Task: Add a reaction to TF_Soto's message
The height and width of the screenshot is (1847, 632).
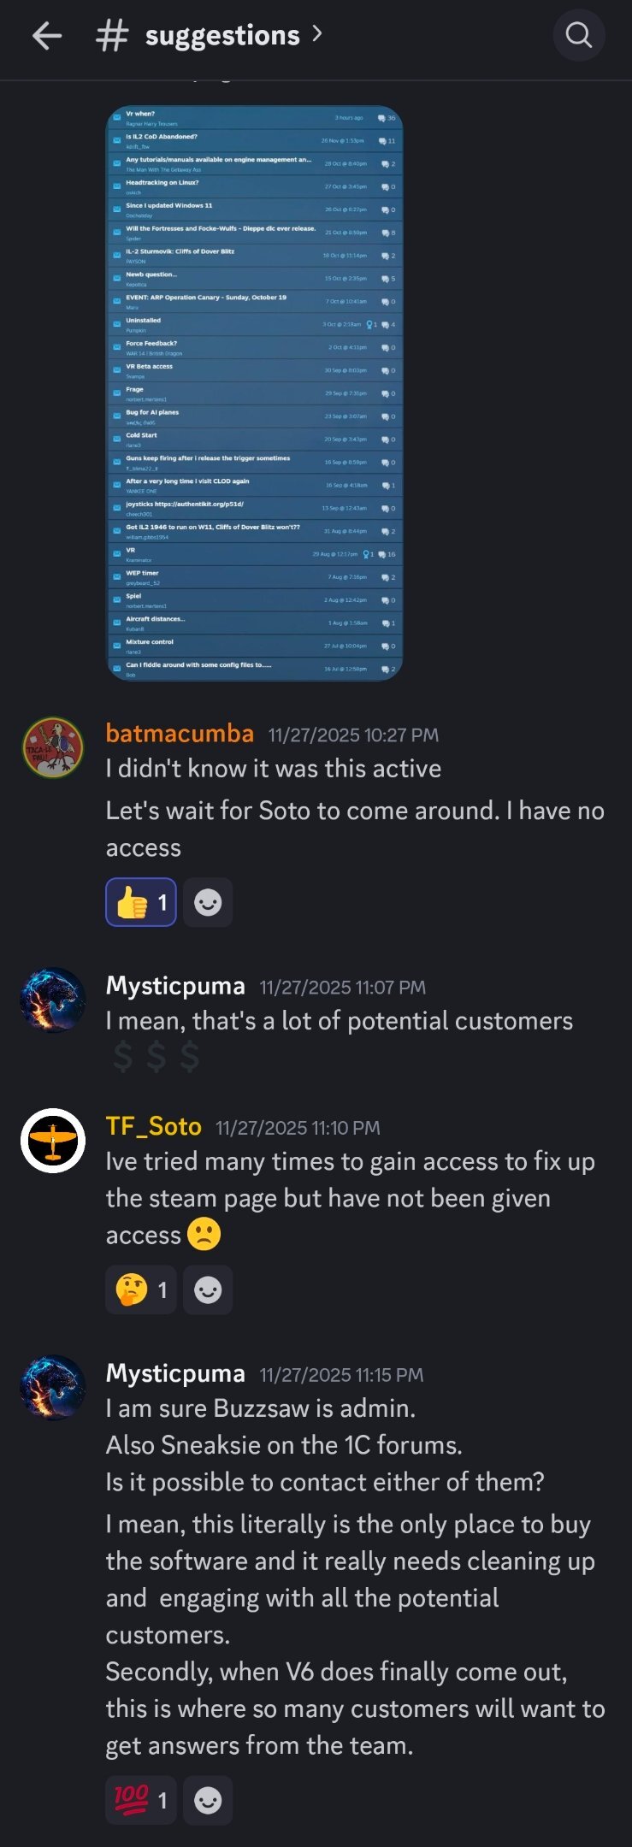Action: (x=208, y=1289)
